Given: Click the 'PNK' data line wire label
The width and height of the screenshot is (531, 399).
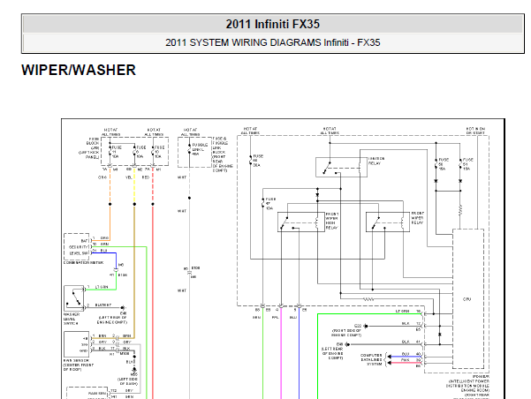Looking at the screenshot, I should coord(405,360).
